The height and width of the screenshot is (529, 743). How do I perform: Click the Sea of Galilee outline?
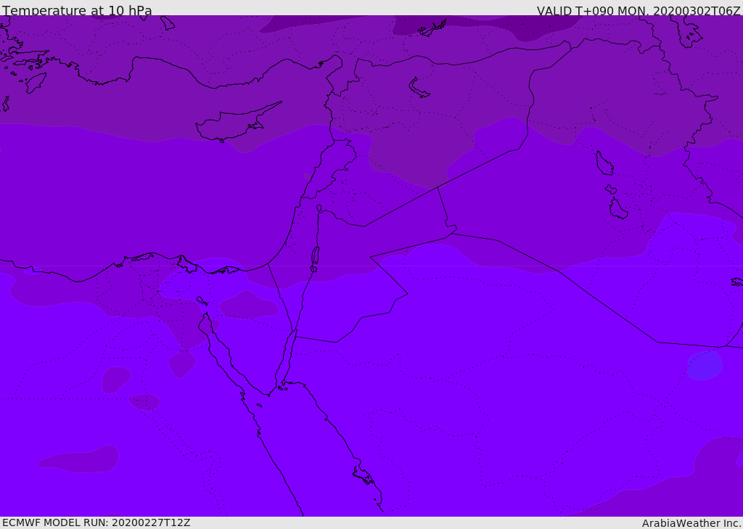tap(319, 208)
